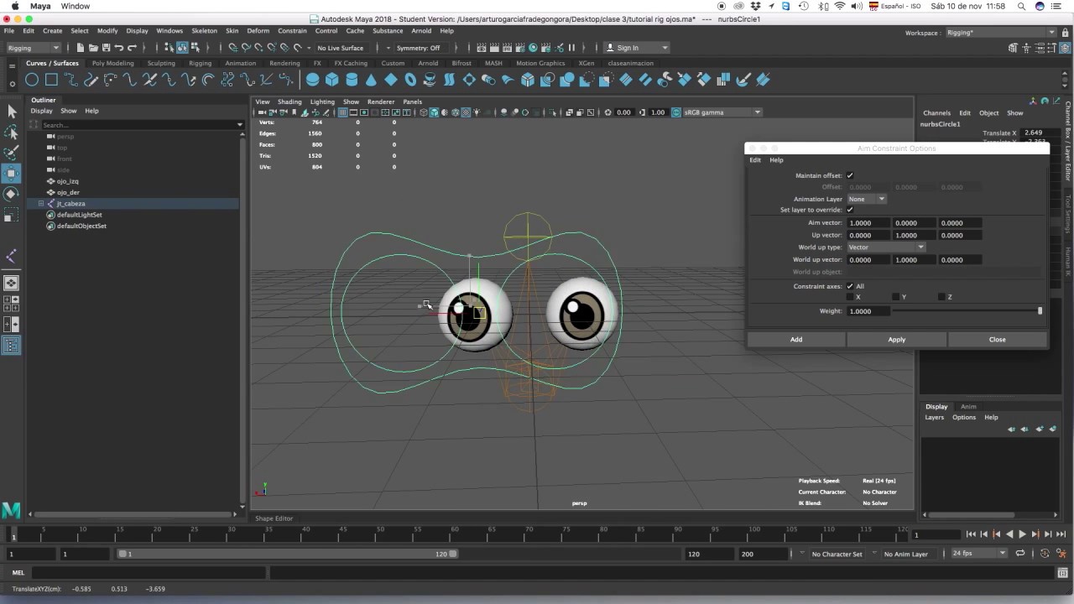The width and height of the screenshot is (1074, 604).
Task: Create a polygon sphere from the shelf
Action: click(x=313, y=80)
